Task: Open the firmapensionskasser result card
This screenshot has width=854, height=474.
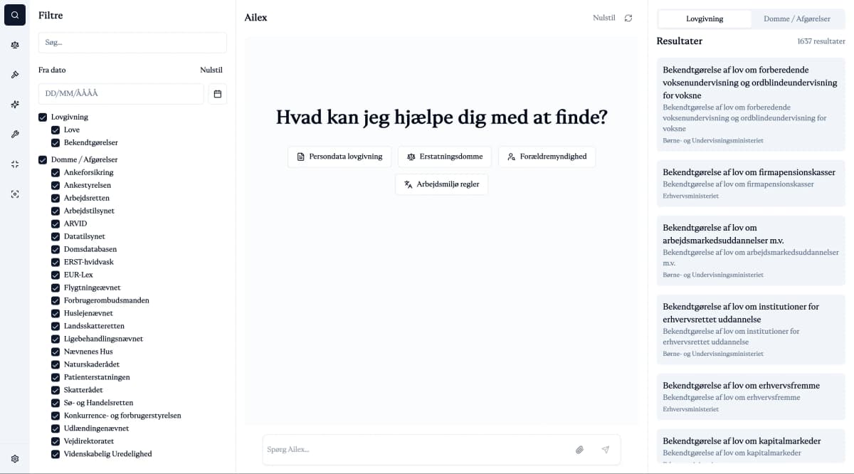Action: (x=750, y=184)
